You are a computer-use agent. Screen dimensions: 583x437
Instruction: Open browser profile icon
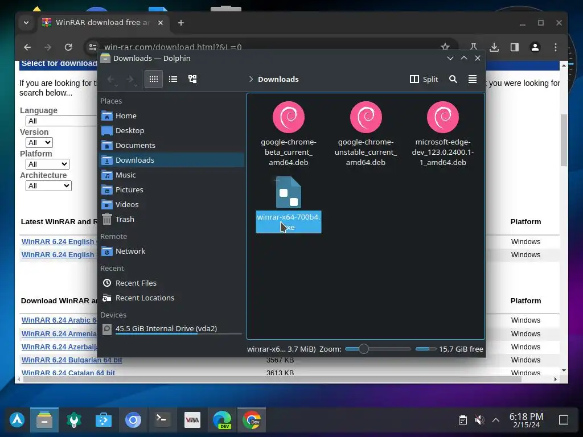[535, 47]
